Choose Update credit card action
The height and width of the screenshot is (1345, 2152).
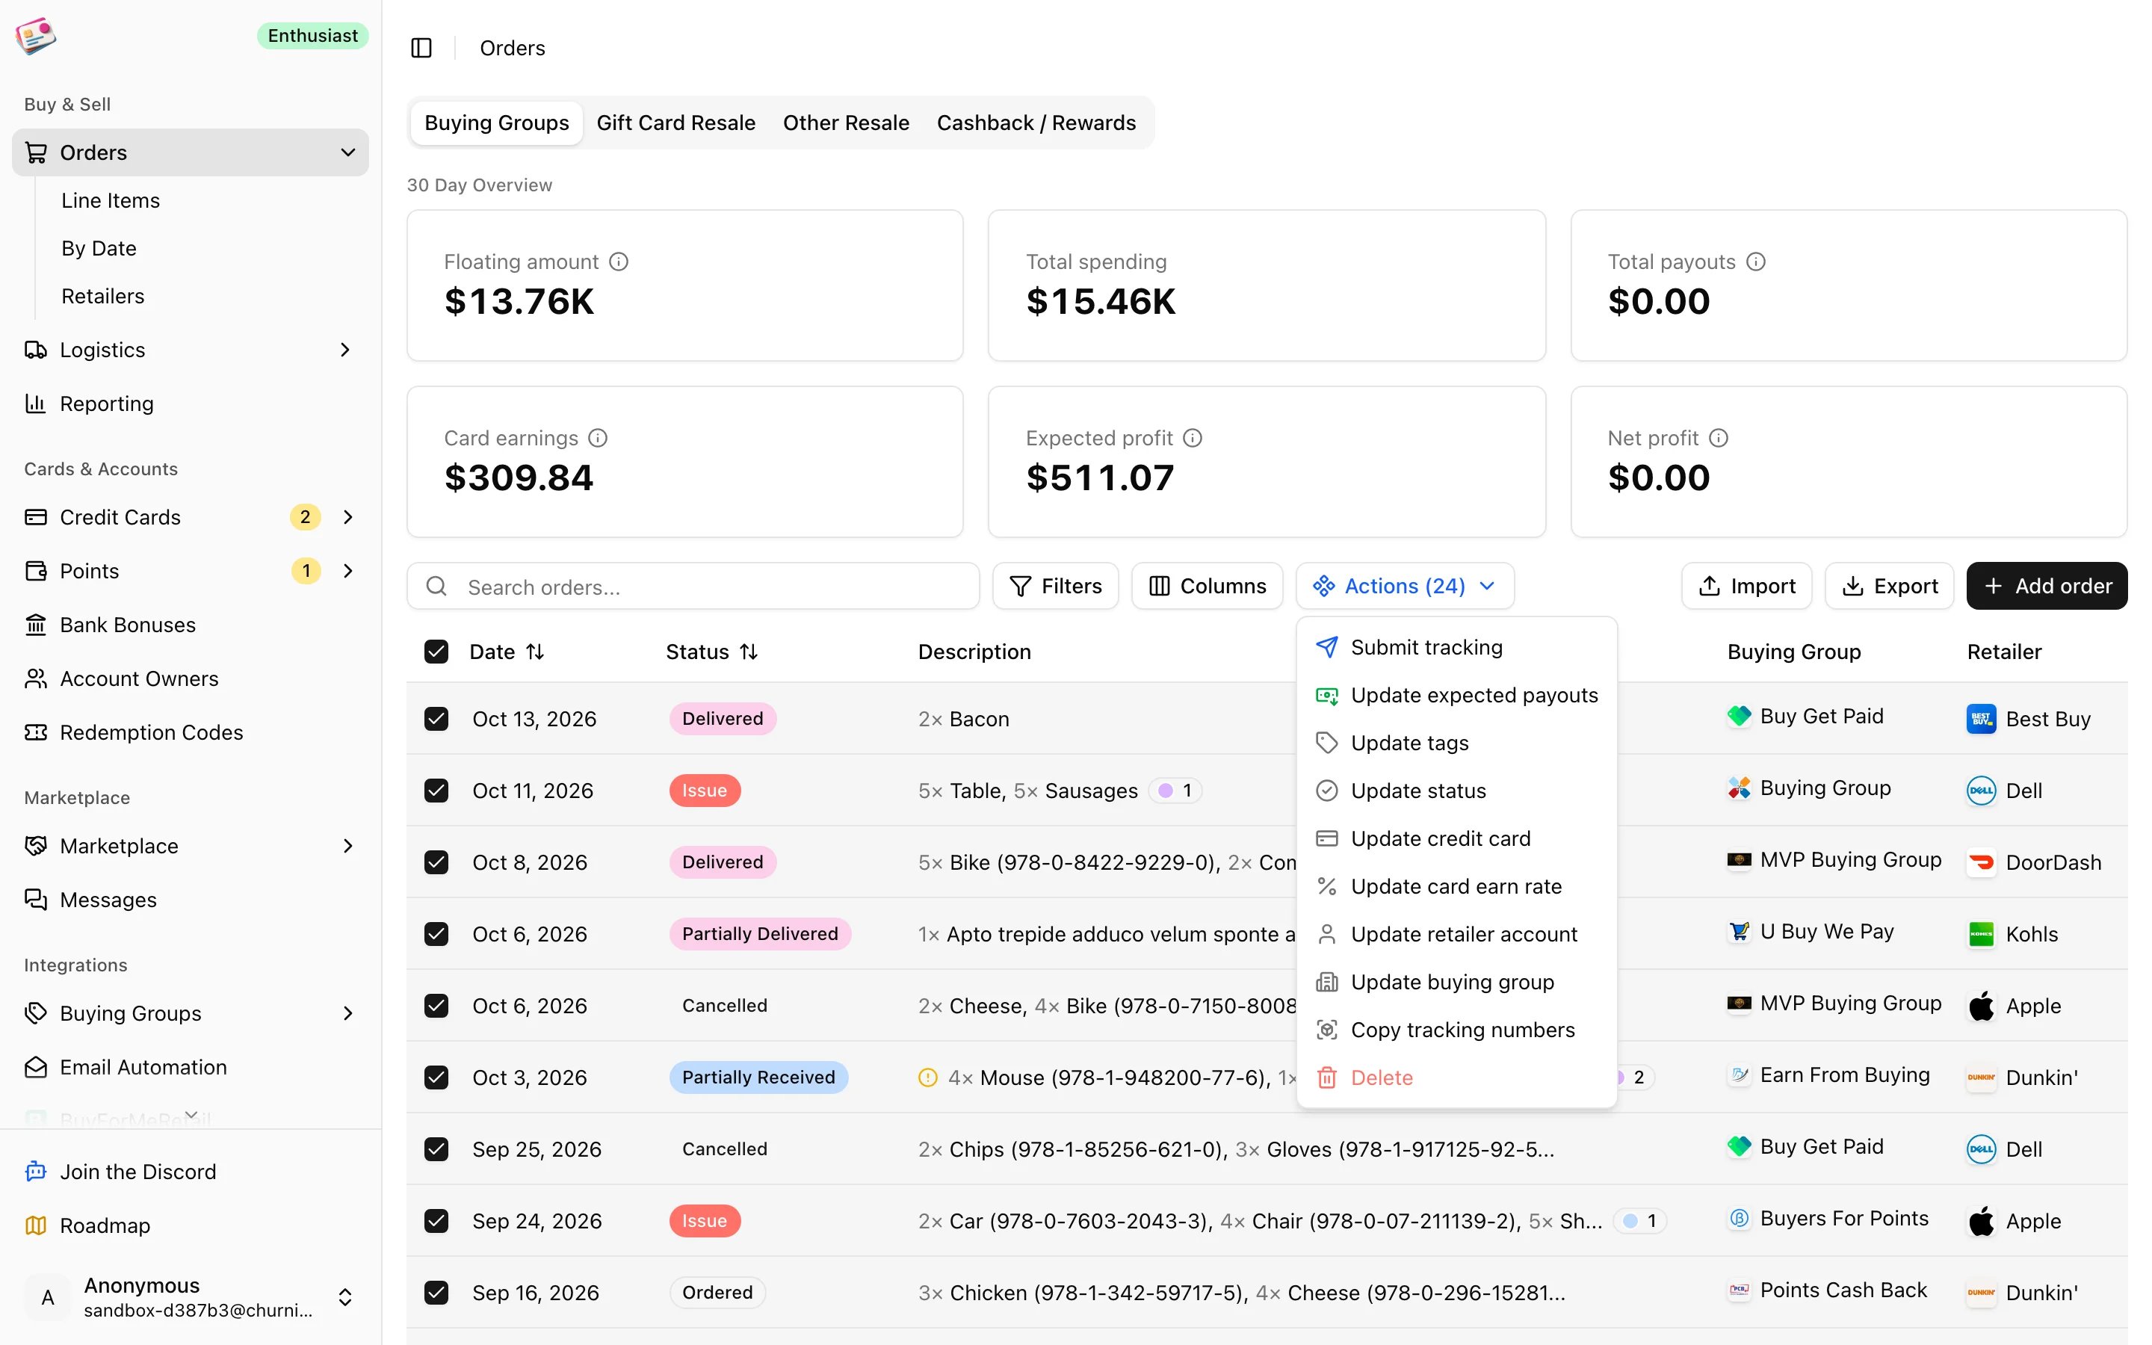point(1456,839)
